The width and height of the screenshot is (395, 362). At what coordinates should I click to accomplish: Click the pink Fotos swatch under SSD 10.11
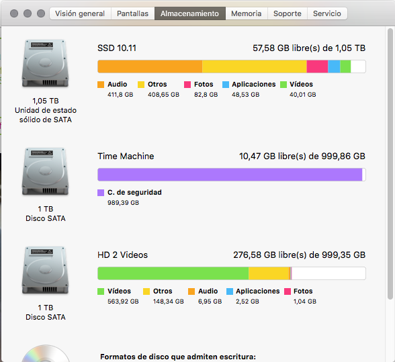(x=187, y=85)
